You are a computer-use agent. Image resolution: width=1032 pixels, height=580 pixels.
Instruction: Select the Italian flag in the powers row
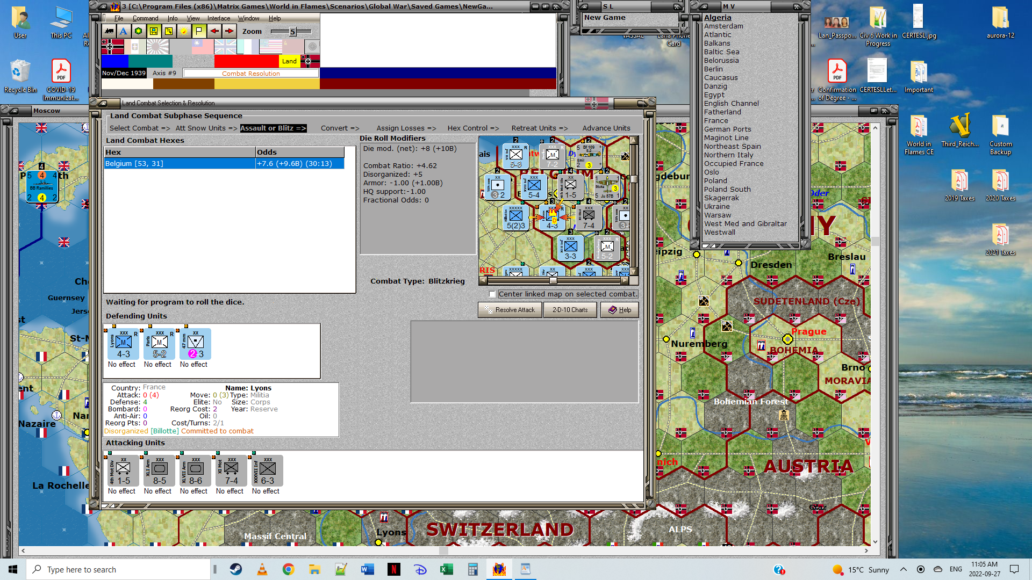(x=135, y=47)
